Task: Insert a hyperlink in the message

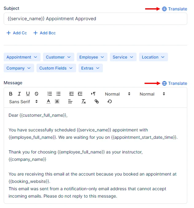Action: click(x=97, y=102)
